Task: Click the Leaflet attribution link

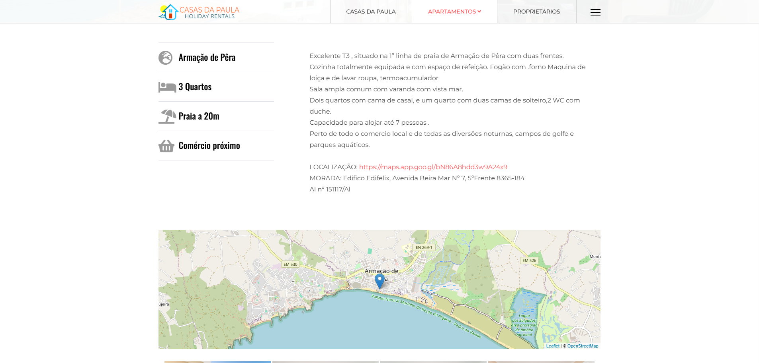Action: 552,346
